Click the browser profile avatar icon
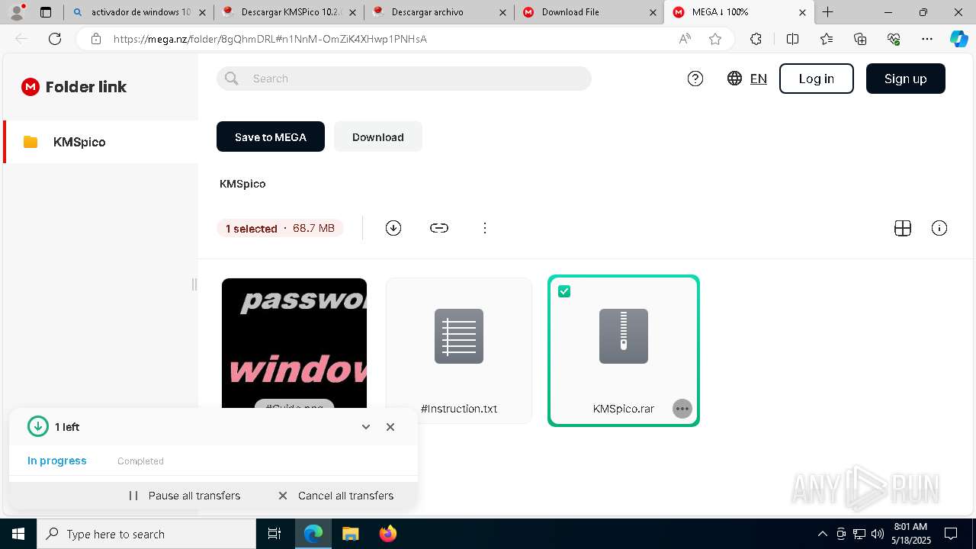This screenshot has width=976, height=549. 17,12
